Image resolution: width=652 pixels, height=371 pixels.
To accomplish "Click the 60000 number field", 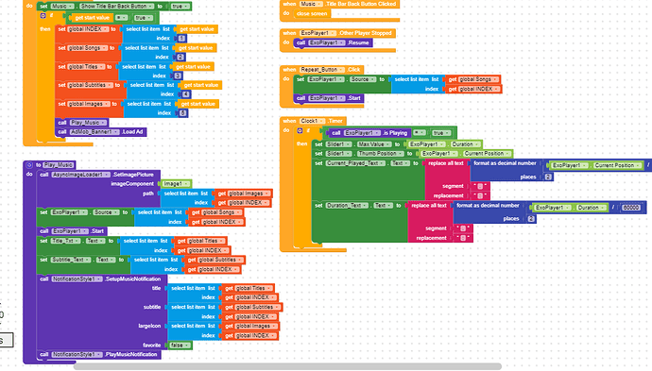I will [631, 208].
